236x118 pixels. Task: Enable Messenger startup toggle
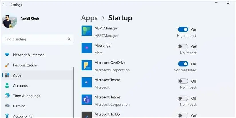click(x=183, y=47)
